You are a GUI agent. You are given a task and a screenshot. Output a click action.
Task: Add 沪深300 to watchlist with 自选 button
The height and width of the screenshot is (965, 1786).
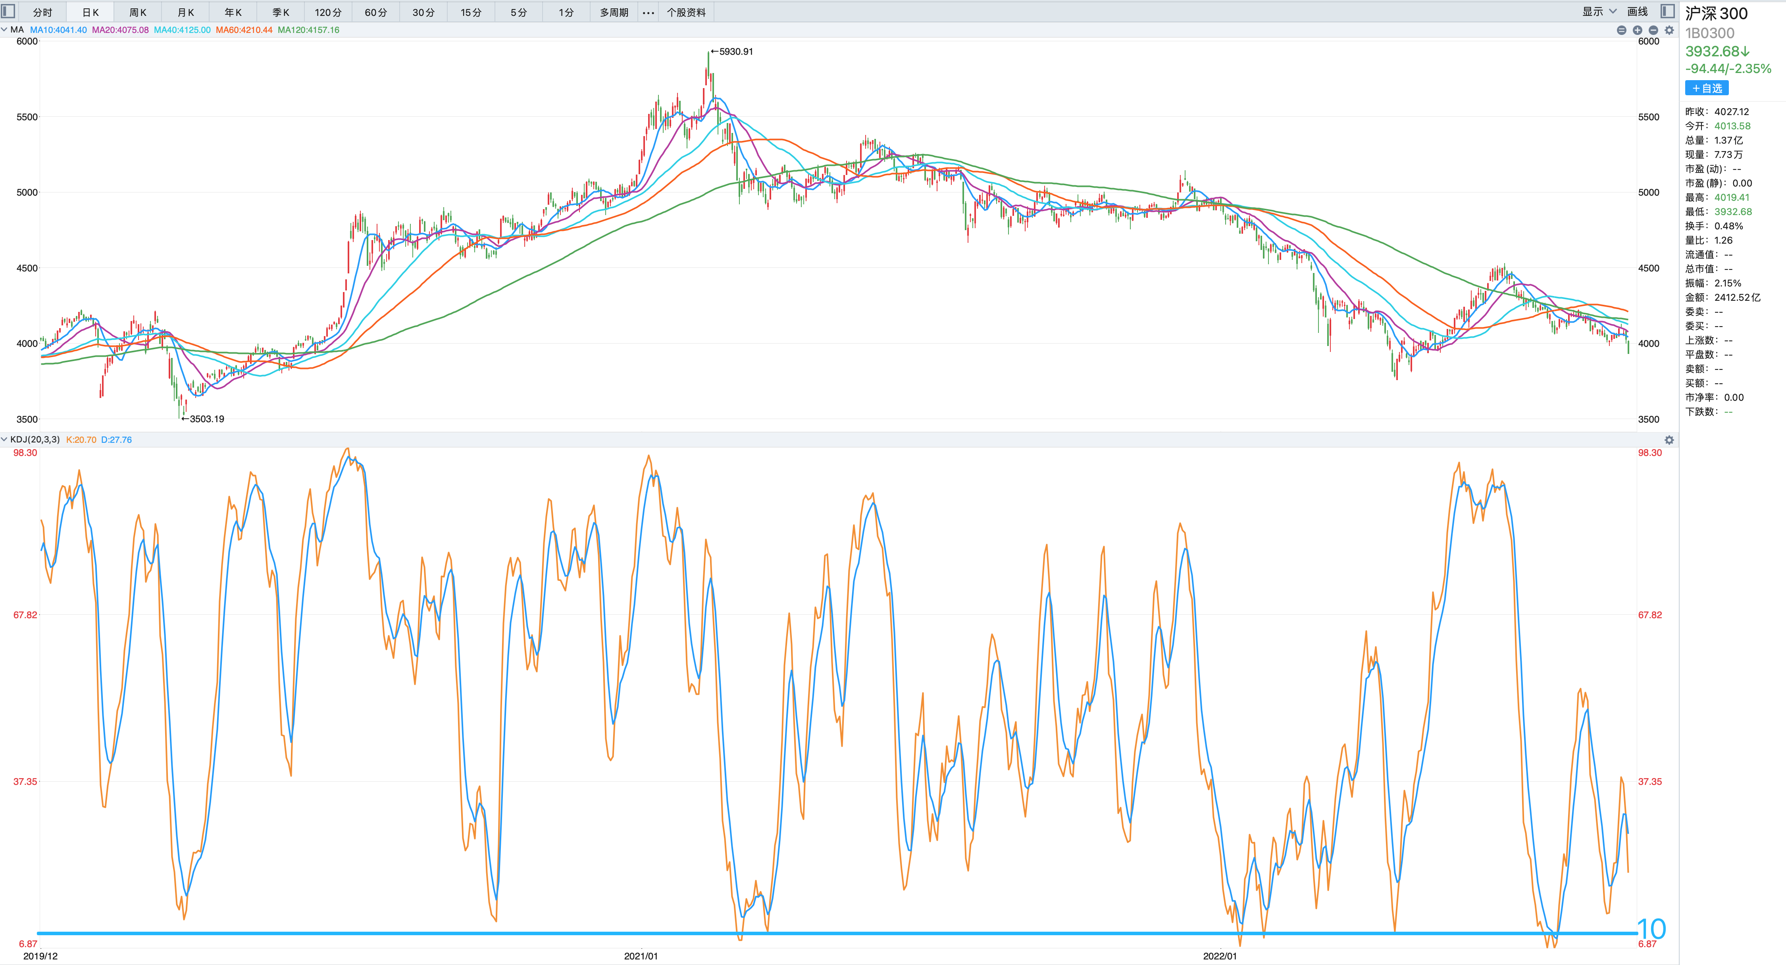coord(1706,88)
